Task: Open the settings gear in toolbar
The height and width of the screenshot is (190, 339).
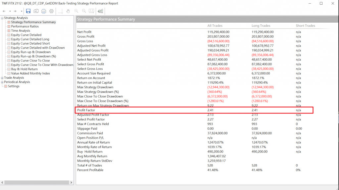Action: click(52, 11)
